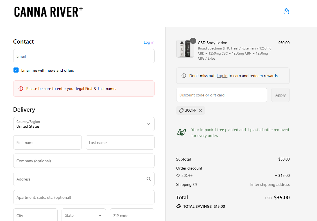Click the info icon beside Don't miss out

[x=184, y=76]
